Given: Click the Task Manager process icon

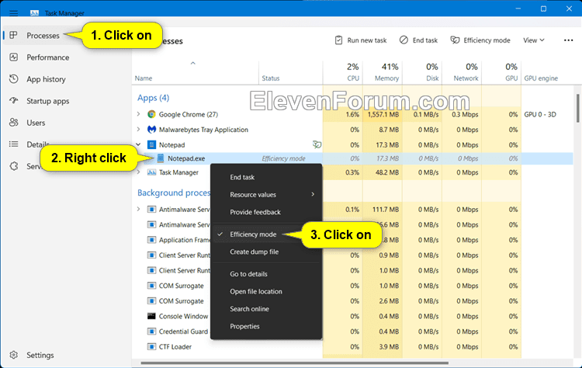Looking at the screenshot, I should tap(151, 172).
